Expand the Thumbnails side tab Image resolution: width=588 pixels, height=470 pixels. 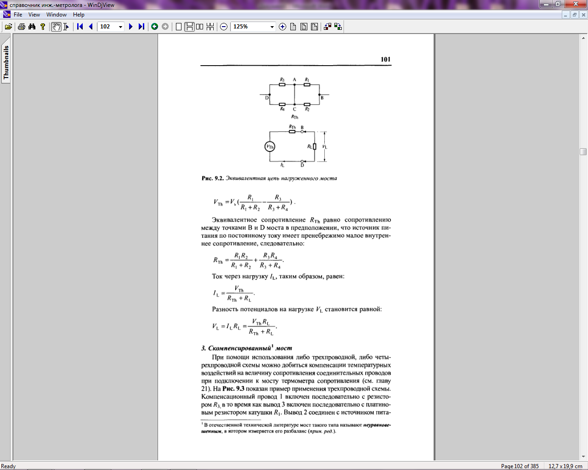[x=6, y=62]
